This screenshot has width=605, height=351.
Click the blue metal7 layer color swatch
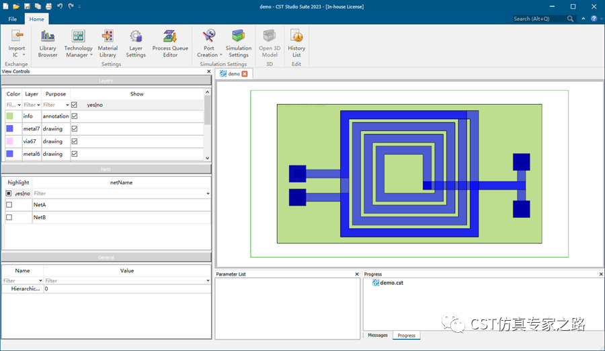point(9,128)
